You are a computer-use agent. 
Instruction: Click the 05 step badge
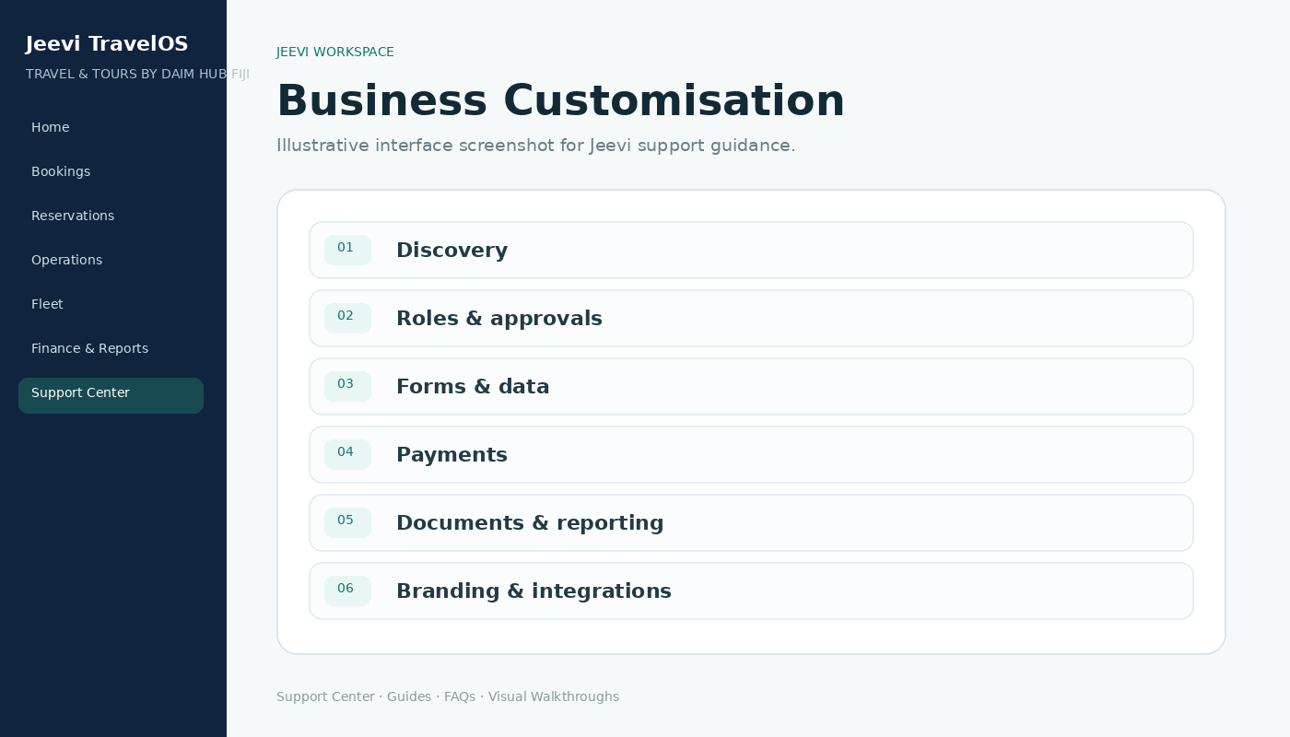pos(347,522)
